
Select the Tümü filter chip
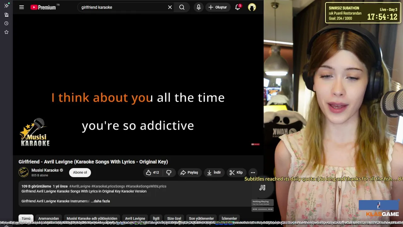tap(26, 218)
